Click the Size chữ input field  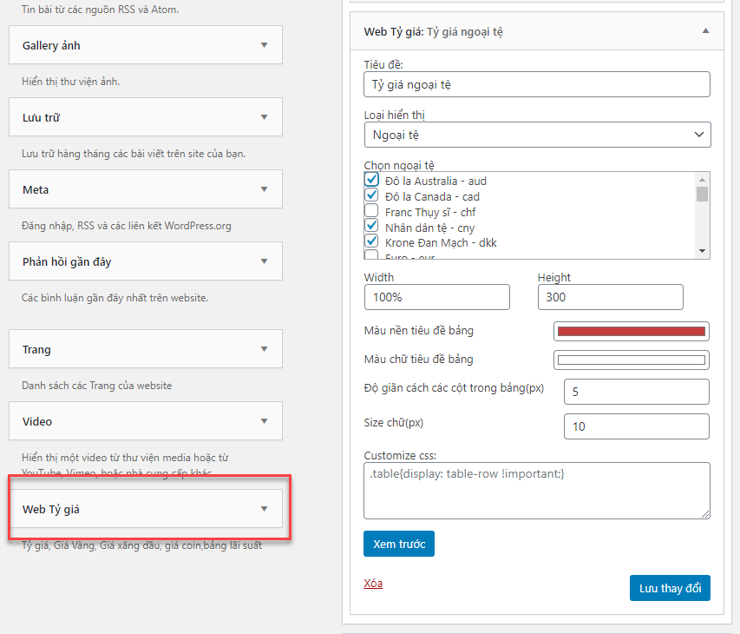636,426
